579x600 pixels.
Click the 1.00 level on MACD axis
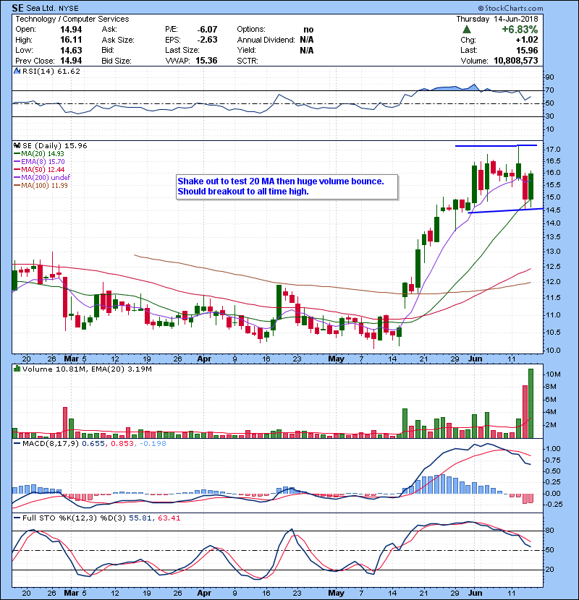(552, 448)
